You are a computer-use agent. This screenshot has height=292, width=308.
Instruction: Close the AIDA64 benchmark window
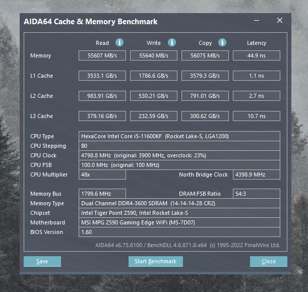(280, 21)
